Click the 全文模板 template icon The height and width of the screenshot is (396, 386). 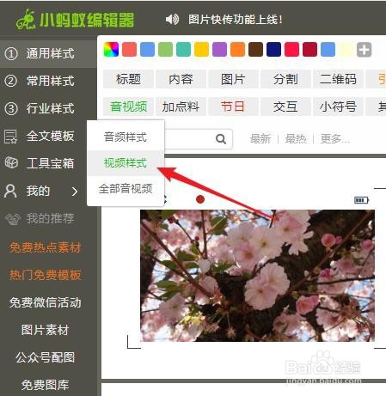click(x=10, y=137)
